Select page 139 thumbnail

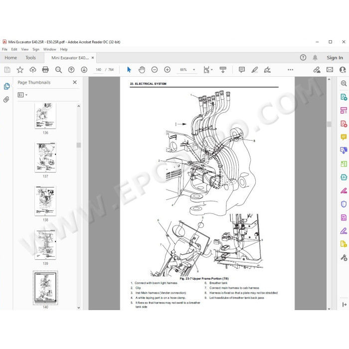click(45, 244)
